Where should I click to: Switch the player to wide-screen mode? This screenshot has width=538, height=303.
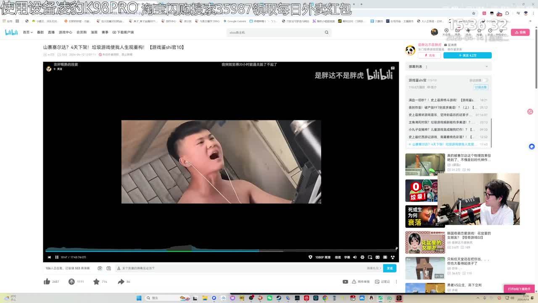(377, 257)
